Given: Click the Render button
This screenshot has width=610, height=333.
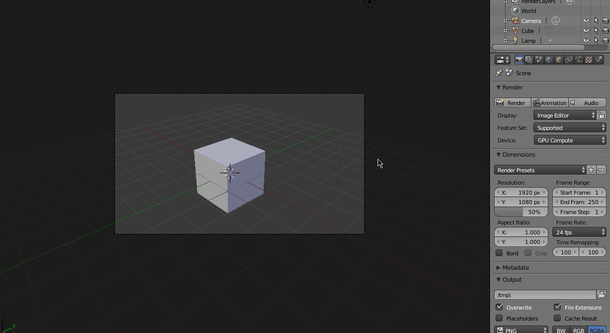Looking at the screenshot, I should coord(511,103).
